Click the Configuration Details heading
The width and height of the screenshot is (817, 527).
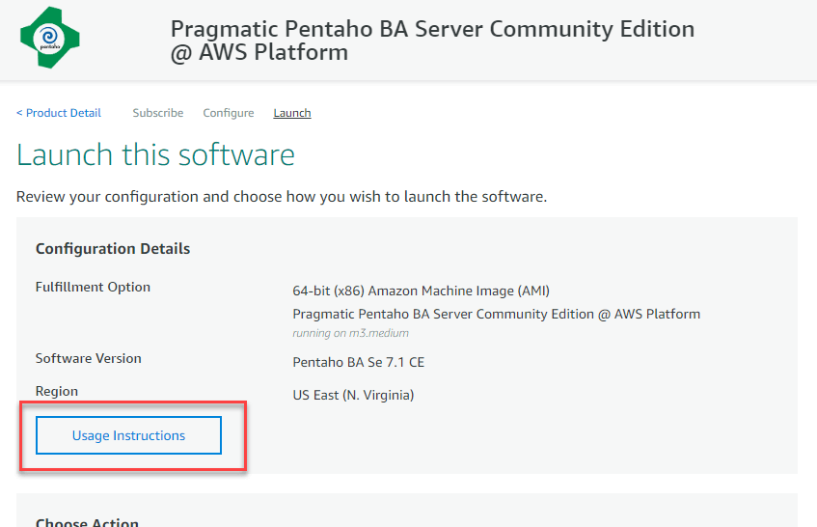tap(113, 249)
